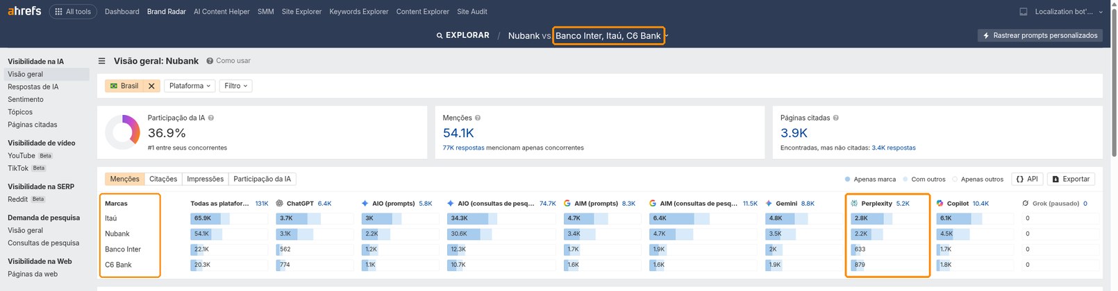Open Visão geral under Demanda de pesquisa

[x=25, y=230]
